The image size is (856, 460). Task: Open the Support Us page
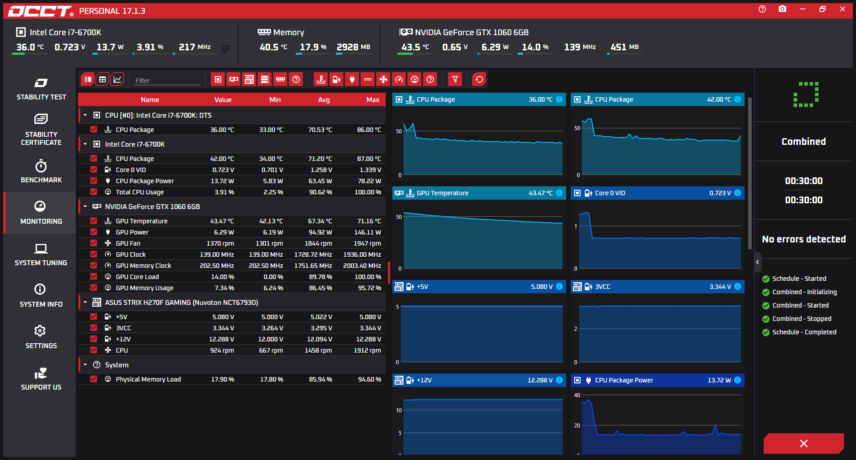point(41,379)
